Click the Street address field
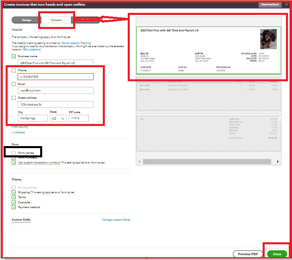The width and height of the screenshot is (292, 260). 55,105
